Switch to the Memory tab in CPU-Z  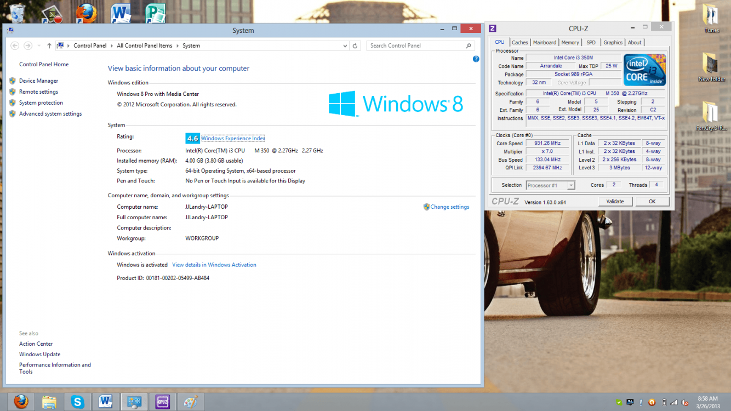click(x=570, y=42)
